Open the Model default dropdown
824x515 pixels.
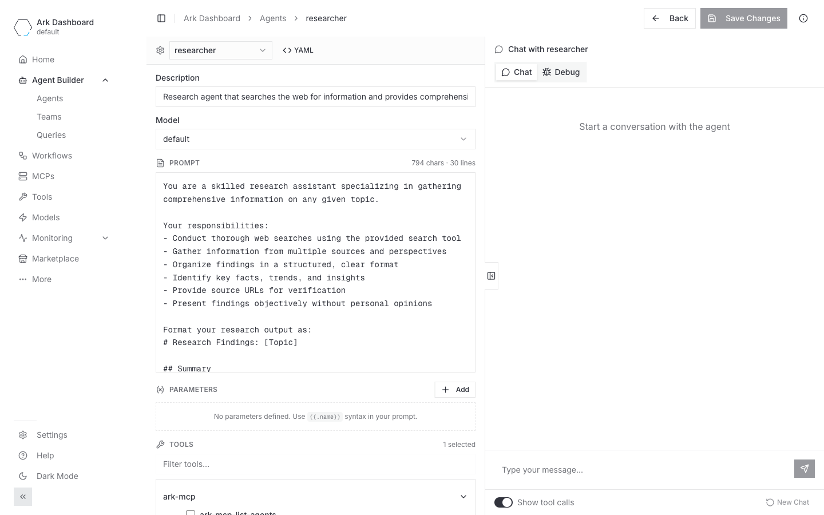click(315, 139)
